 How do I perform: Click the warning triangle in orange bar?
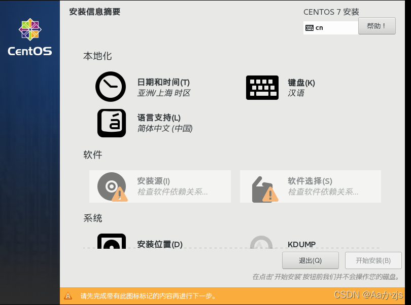tap(68, 296)
